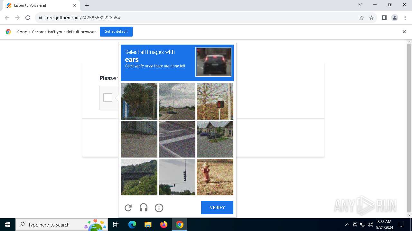Image resolution: width=412 pixels, height=231 pixels.
Task: Click 'Set as default' browser button
Action: pos(116,31)
